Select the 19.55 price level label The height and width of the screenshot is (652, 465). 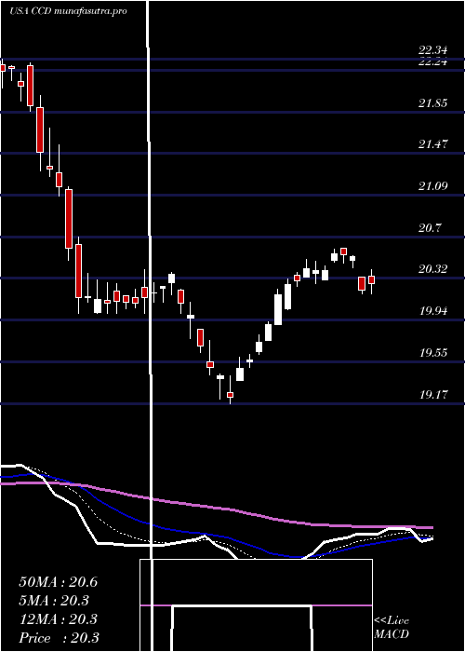click(433, 353)
